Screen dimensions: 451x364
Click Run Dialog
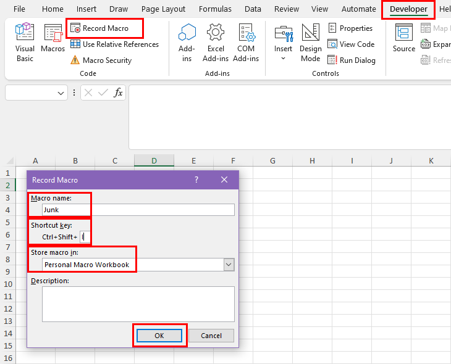click(x=352, y=60)
